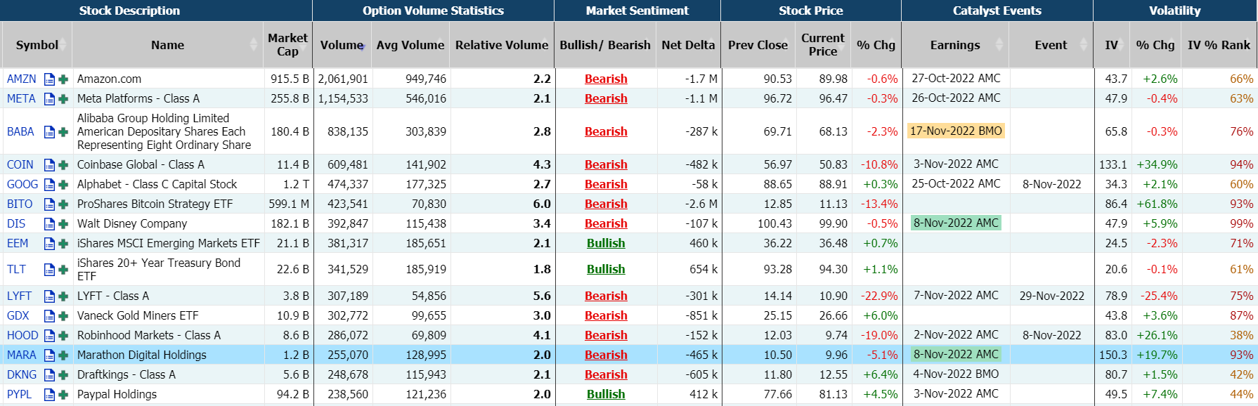
Task: Open the document icon in GOOG row
Action: [49, 185]
